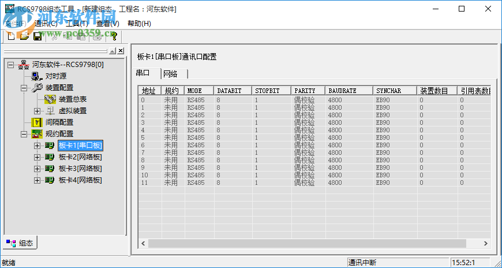The image size is (502, 268).
Task: Collapse the root node 河东软件--RCS9798[0]
Action: coord(10,65)
